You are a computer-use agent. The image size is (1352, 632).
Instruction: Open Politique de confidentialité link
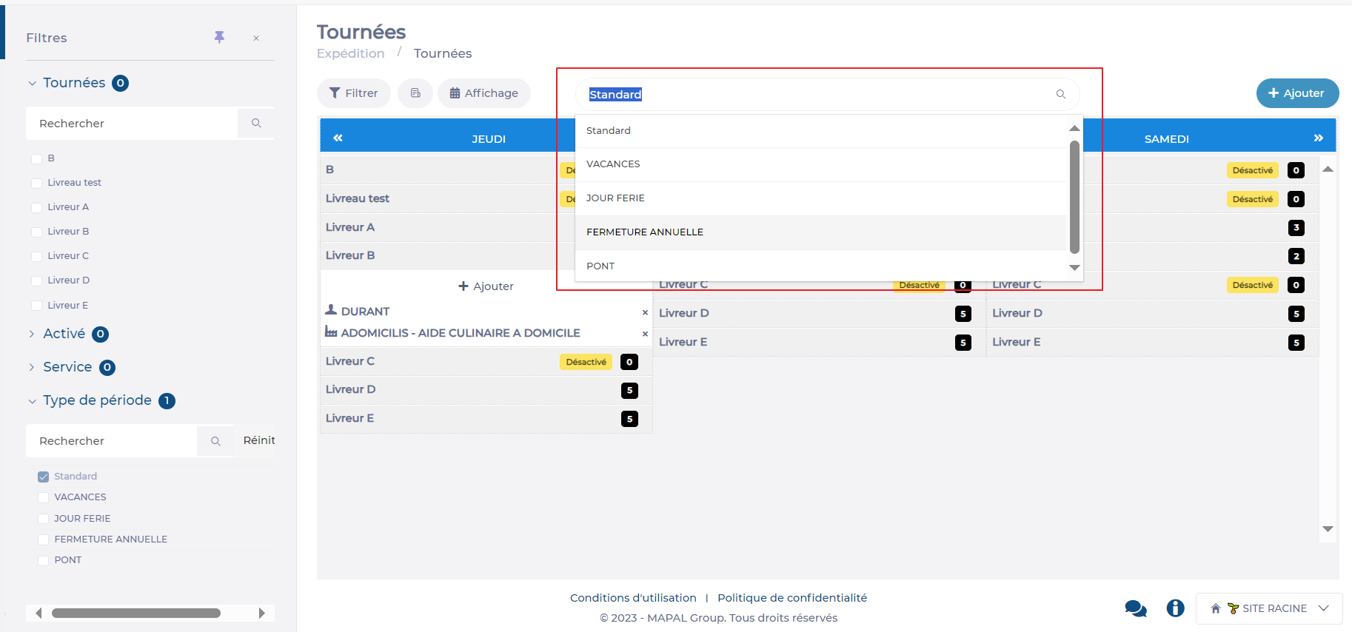(x=792, y=598)
